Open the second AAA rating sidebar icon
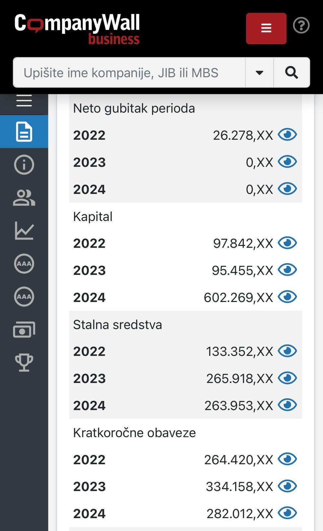Viewport: 323px width, 531px height. (24, 297)
